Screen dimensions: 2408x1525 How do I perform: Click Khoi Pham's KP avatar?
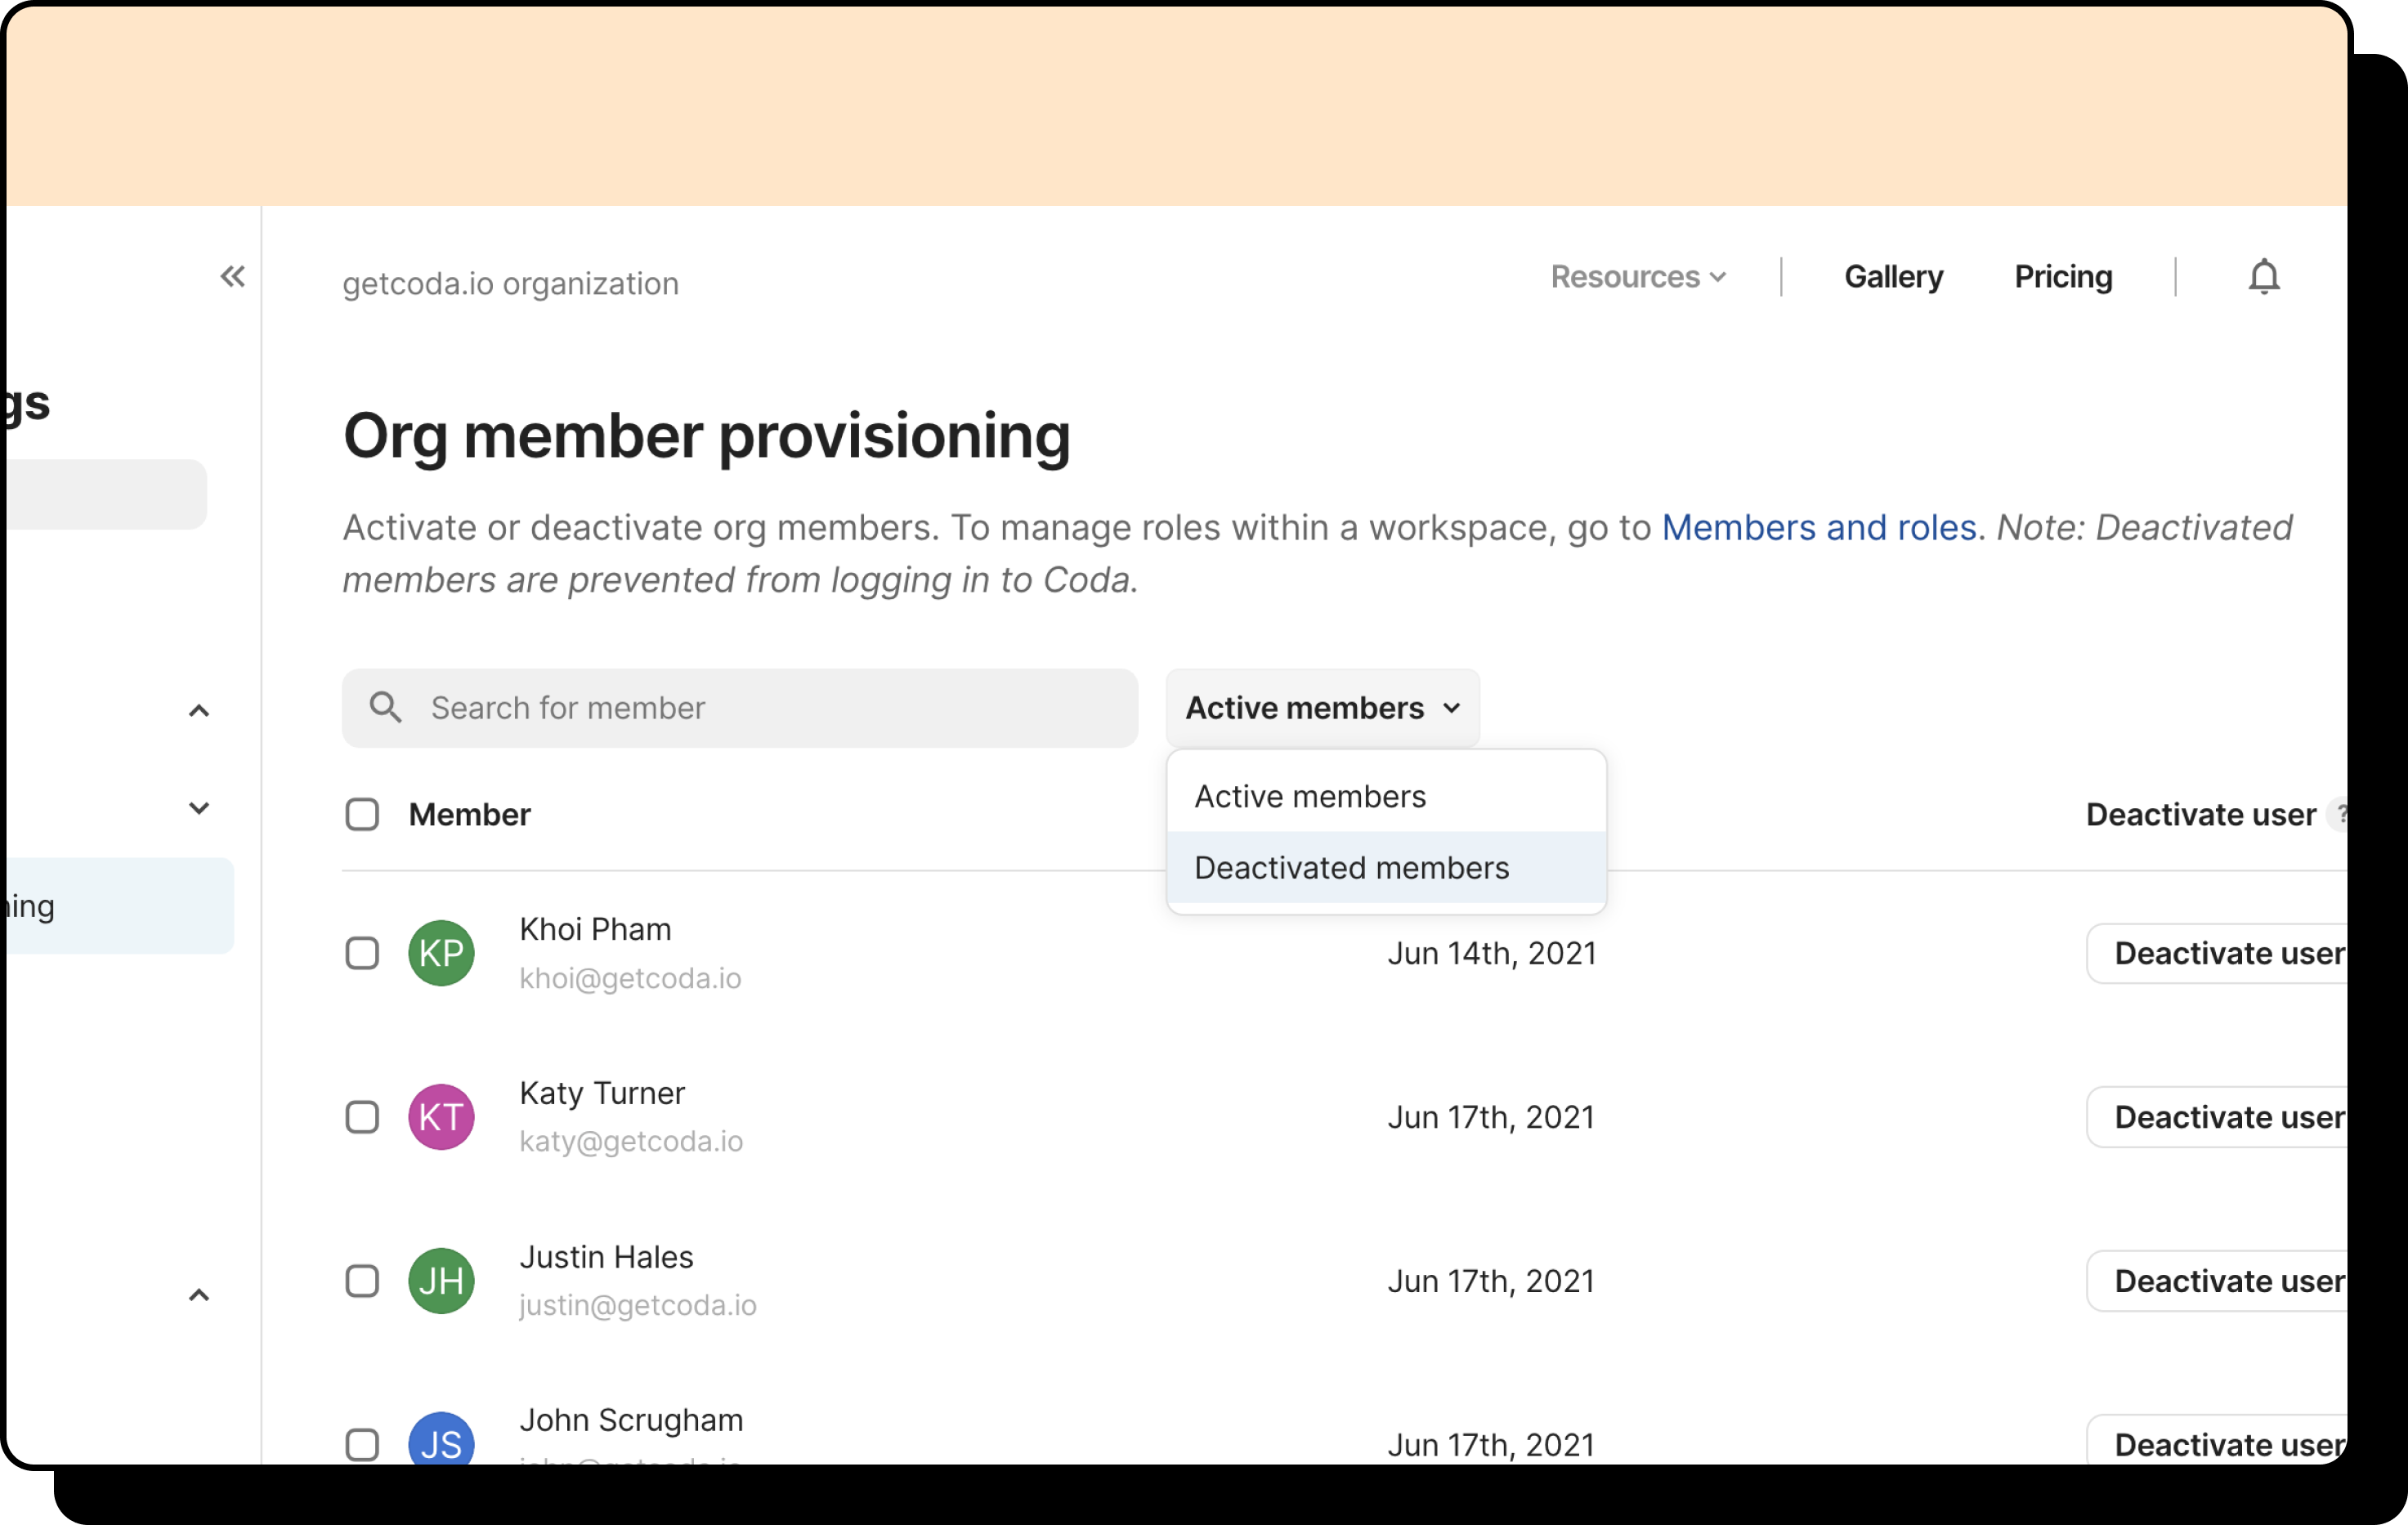coord(441,953)
